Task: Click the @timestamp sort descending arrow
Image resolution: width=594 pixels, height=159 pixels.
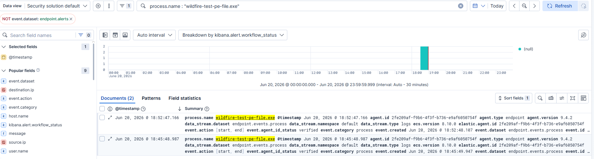Action: point(180,109)
